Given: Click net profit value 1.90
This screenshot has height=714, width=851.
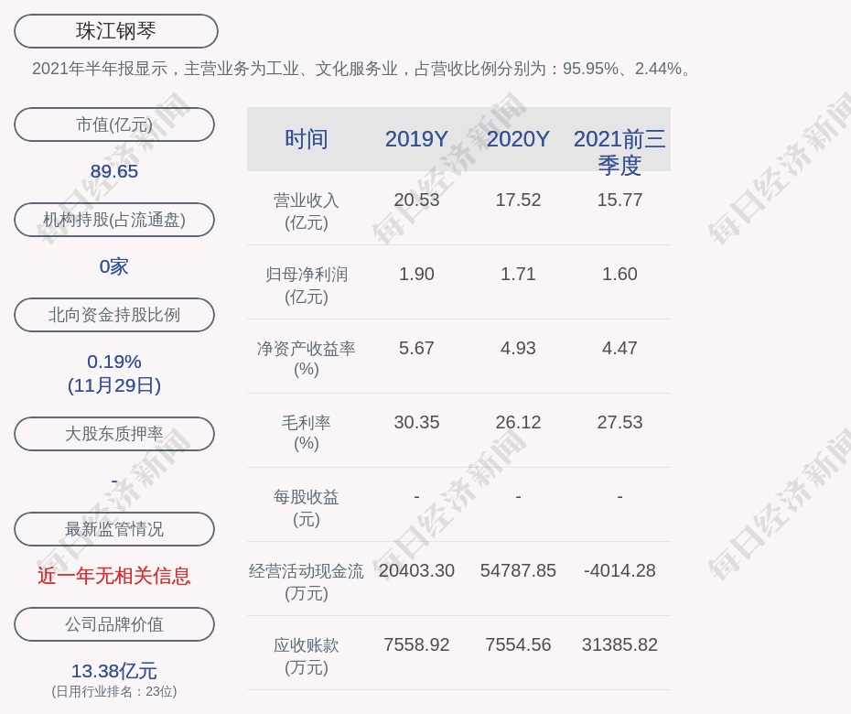Looking at the screenshot, I should click(417, 275).
